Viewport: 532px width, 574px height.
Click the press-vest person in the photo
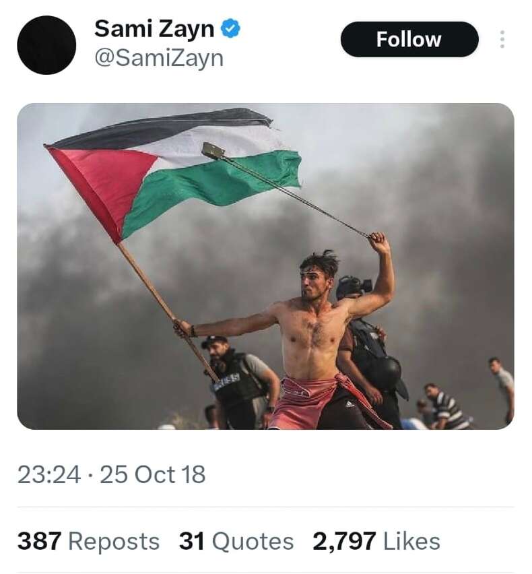click(239, 384)
